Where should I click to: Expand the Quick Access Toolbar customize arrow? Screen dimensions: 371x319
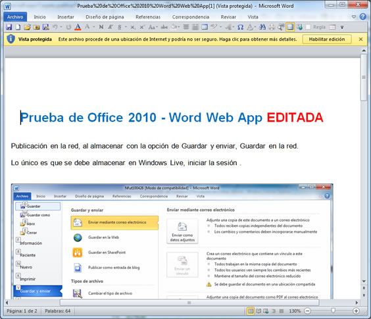(x=342, y=27)
